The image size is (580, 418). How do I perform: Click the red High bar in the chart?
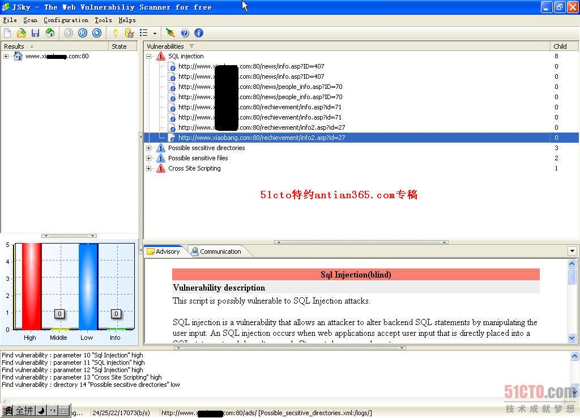tap(32, 286)
